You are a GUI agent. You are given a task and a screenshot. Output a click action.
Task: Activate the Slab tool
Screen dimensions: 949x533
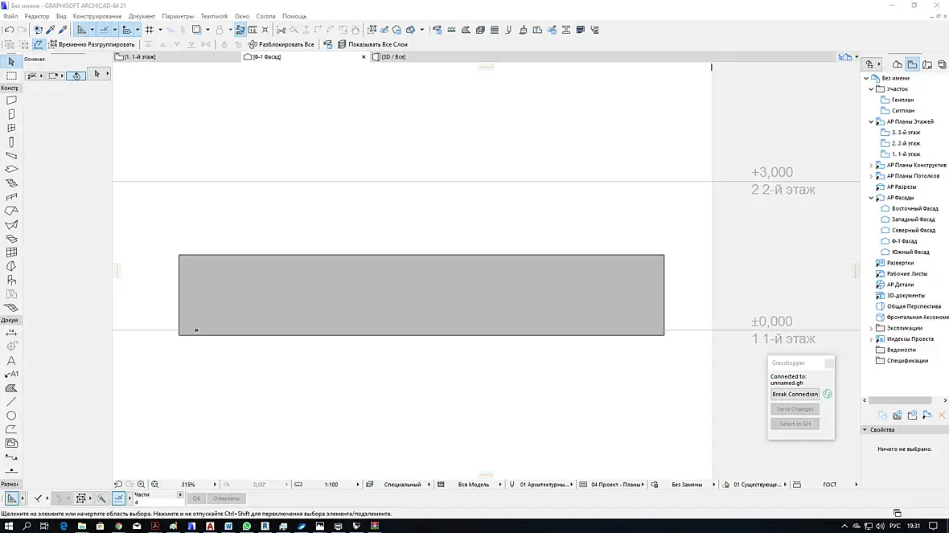tap(11, 170)
